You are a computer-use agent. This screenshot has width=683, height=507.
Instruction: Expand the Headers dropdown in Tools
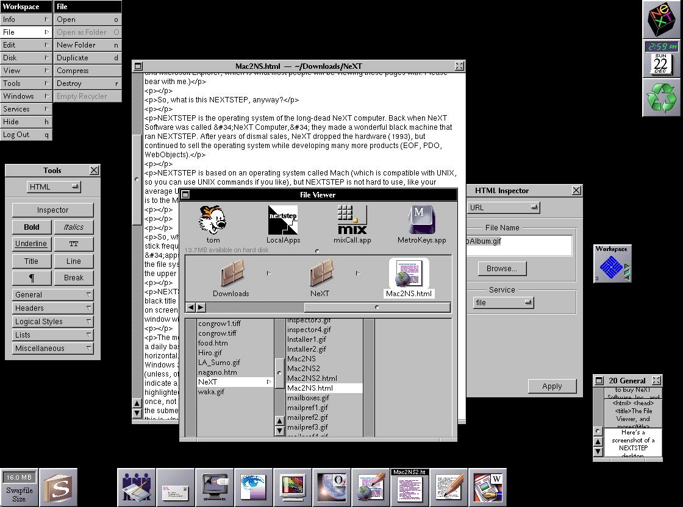pos(53,308)
